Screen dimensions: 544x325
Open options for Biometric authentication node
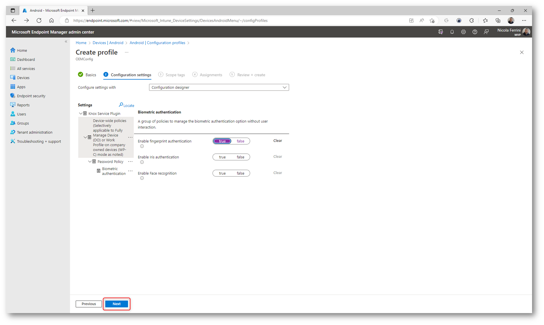tap(130, 171)
